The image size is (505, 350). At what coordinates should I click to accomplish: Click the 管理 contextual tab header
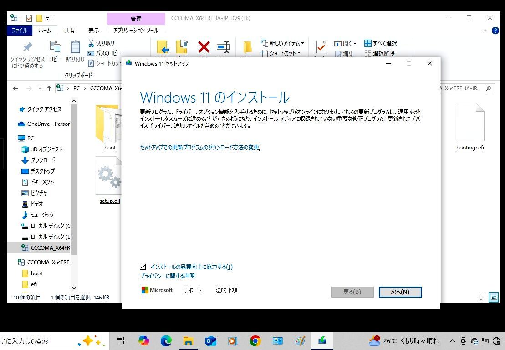tap(136, 19)
